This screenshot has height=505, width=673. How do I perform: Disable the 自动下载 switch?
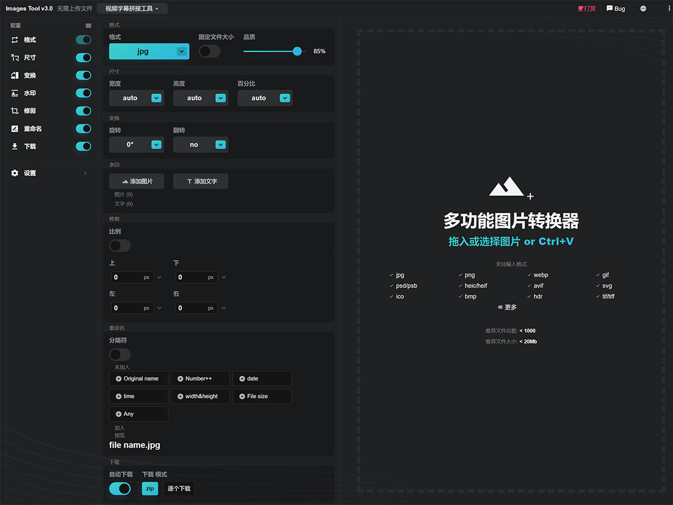pos(120,488)
